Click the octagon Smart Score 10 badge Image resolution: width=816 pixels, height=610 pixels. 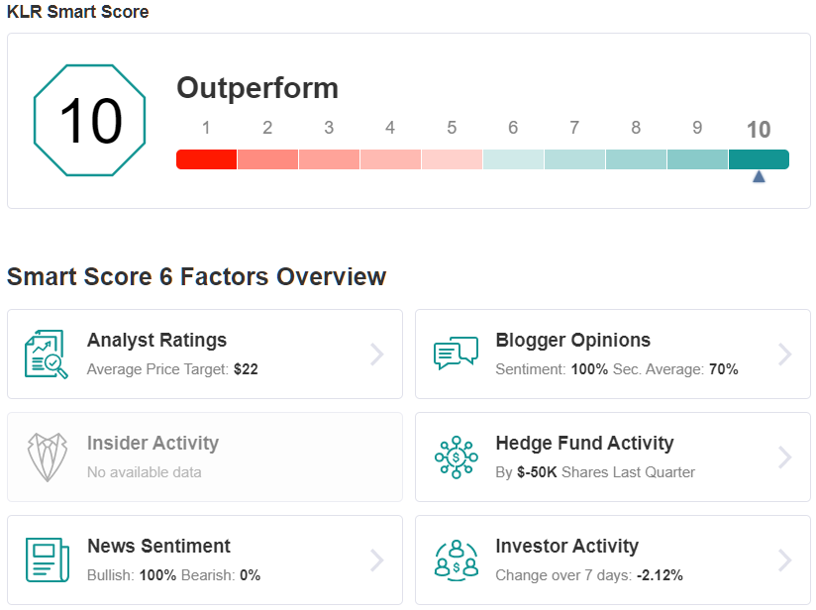(89, 120)
